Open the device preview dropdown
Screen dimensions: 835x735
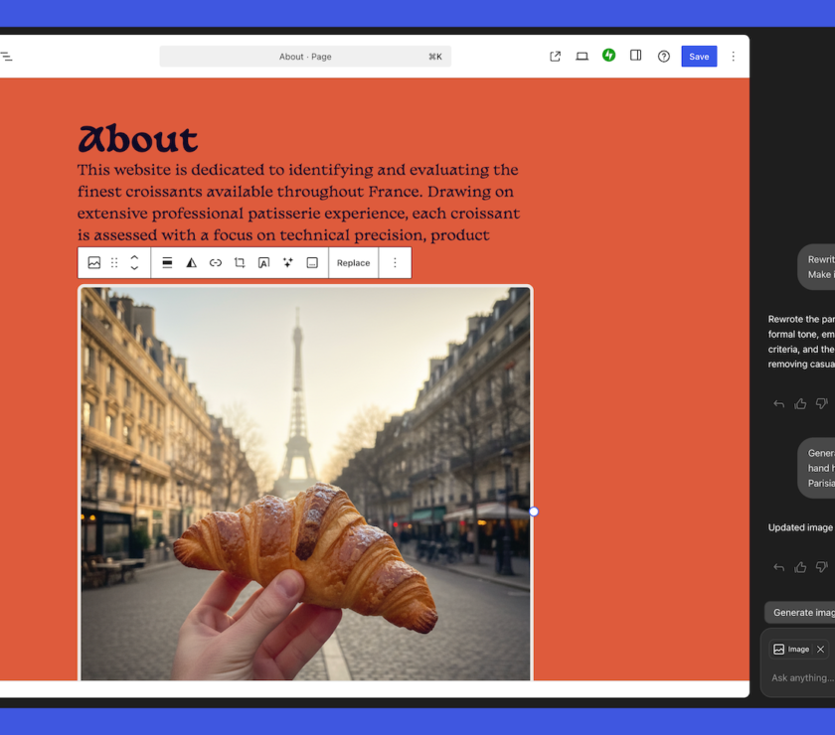tap(583, 57)
